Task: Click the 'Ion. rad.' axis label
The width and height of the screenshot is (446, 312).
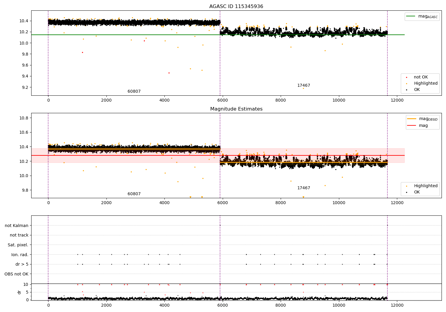Action: pyautogui.click(x=20, y=255)
